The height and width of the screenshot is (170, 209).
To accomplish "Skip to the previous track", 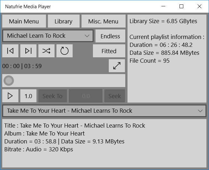I will (10, 51).
